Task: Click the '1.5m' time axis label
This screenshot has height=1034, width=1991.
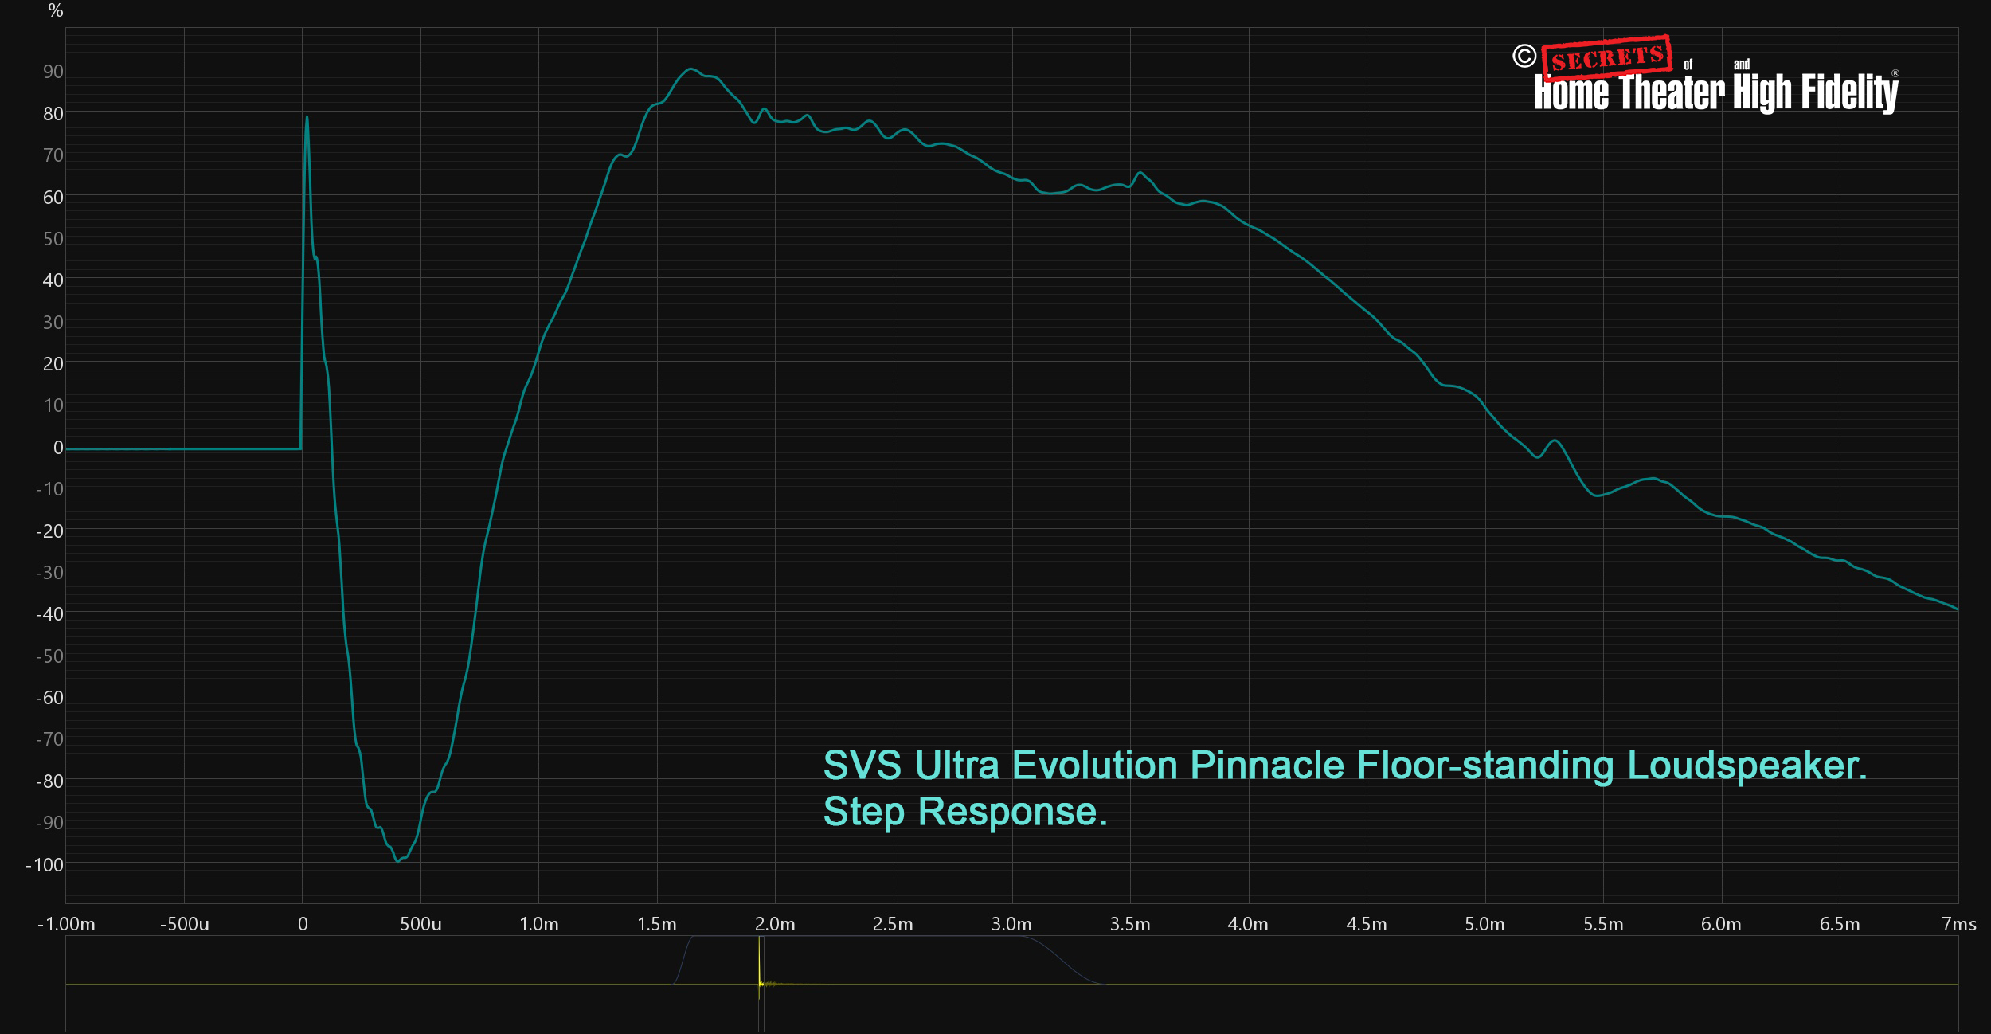Action: point(657,924)
